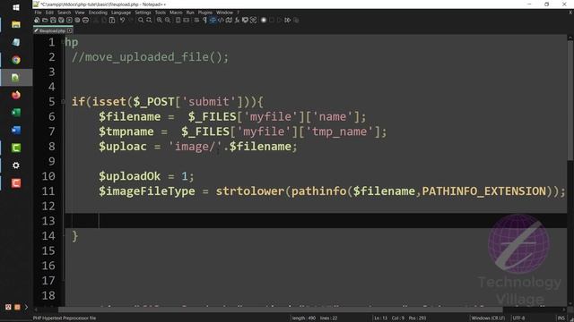This screenshot has height=322, width=574.
Task: Open the Windows Start menu
Action: click(x=16, y=7)
